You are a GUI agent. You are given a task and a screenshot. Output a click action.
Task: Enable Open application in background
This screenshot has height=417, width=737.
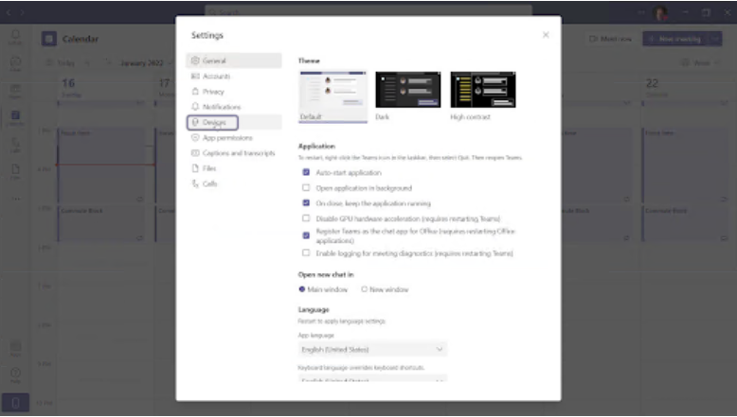(x=306, y=188)
